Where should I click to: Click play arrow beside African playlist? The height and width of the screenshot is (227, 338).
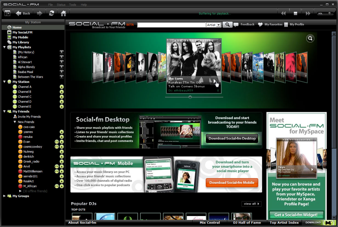pos(62,57)
